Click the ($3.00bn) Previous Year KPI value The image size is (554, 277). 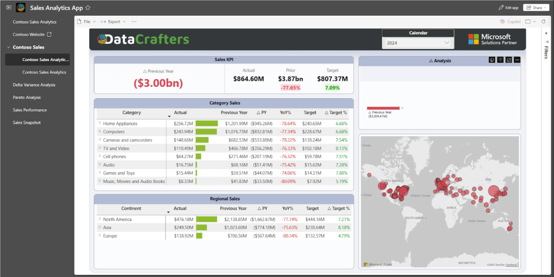(x=159, y=83)
